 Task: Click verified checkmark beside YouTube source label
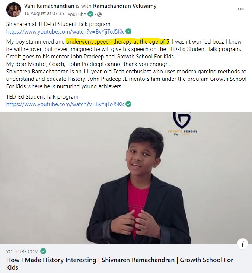(90, 14)
